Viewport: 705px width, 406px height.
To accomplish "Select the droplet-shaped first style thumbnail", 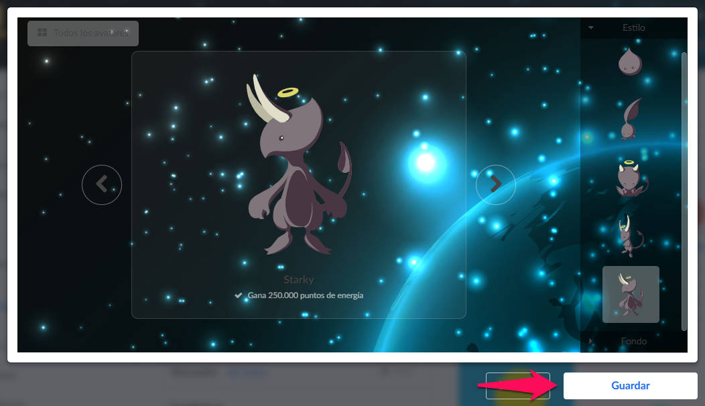I will point(630,61).
